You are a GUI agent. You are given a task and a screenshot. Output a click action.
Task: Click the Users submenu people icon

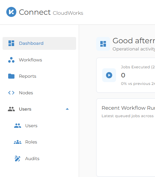pos(18,126)
